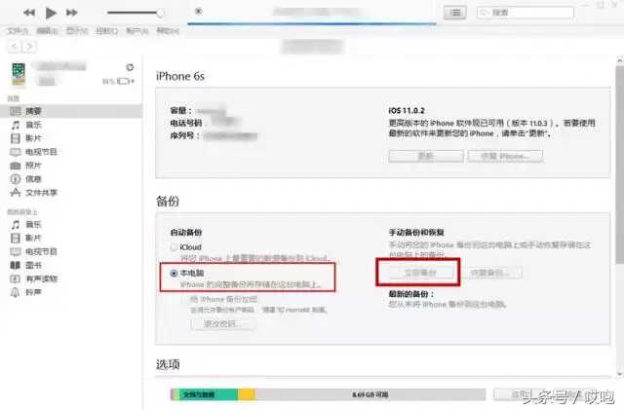Click the 更改密码... change password button

[x=223, y=323]
